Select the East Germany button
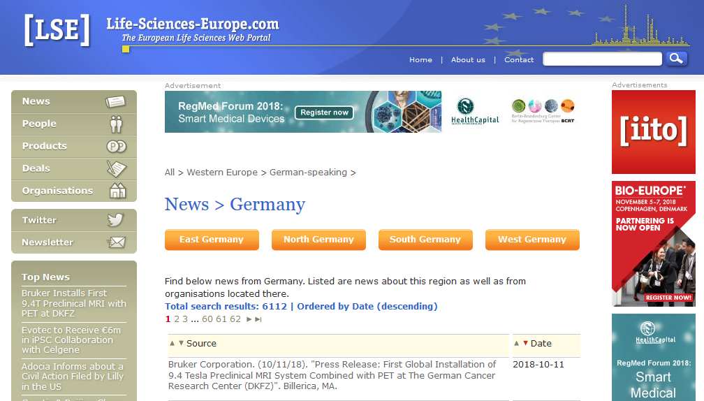The image size is (704, 401). 212,240
